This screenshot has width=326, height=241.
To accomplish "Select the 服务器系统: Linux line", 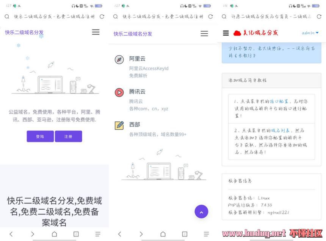I will click(249, 198).
